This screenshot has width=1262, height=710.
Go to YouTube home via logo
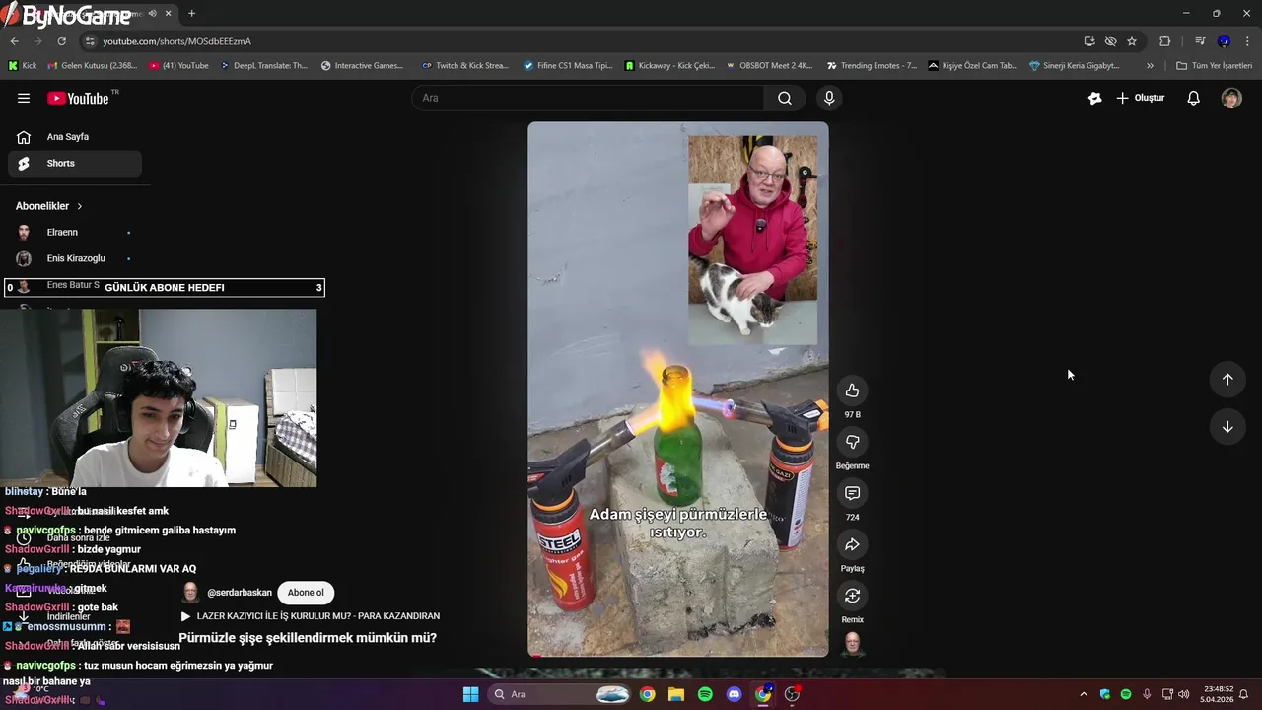click(78, 98)
